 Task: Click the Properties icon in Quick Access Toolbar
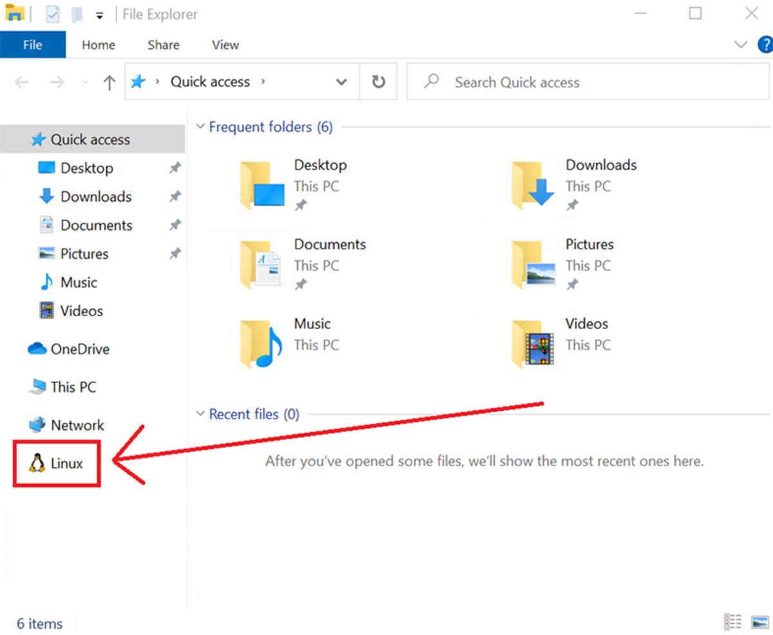coord(52,13)
